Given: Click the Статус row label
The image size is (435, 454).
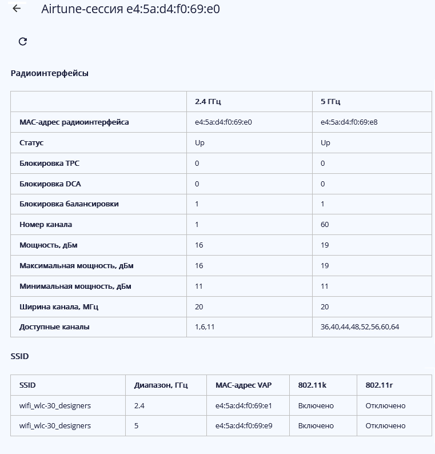Looking at the screenshot, I should [x=31, y=143].
